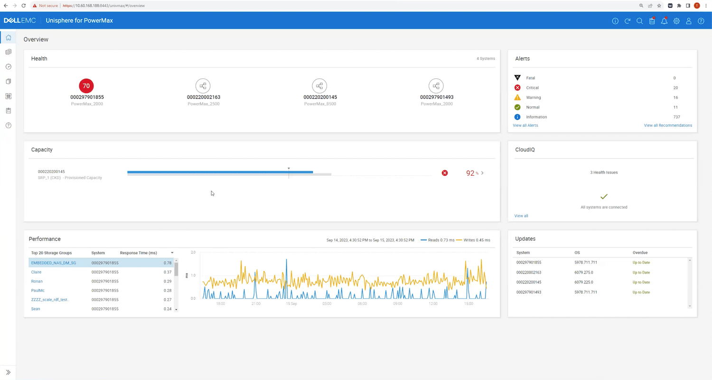Expand the 92% capacity row chevron
Image resolution: width=712 pixels, height=380 pixels.
482,173
